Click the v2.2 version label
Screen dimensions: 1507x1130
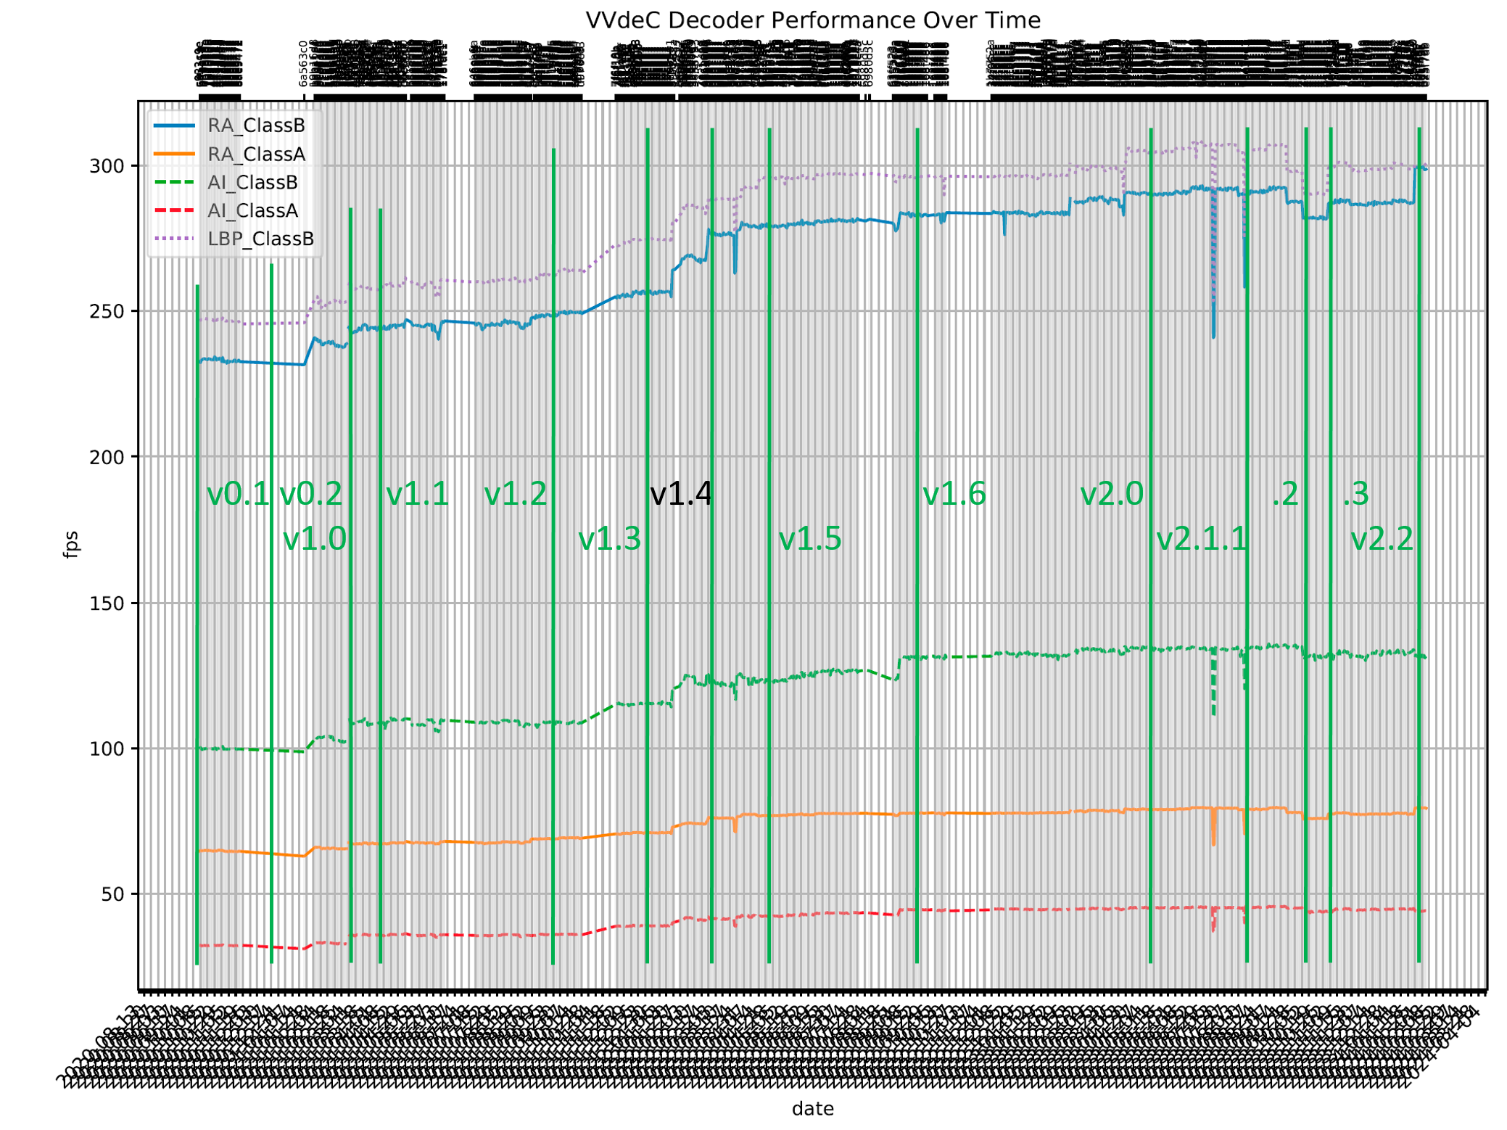tap(1382, 540)
